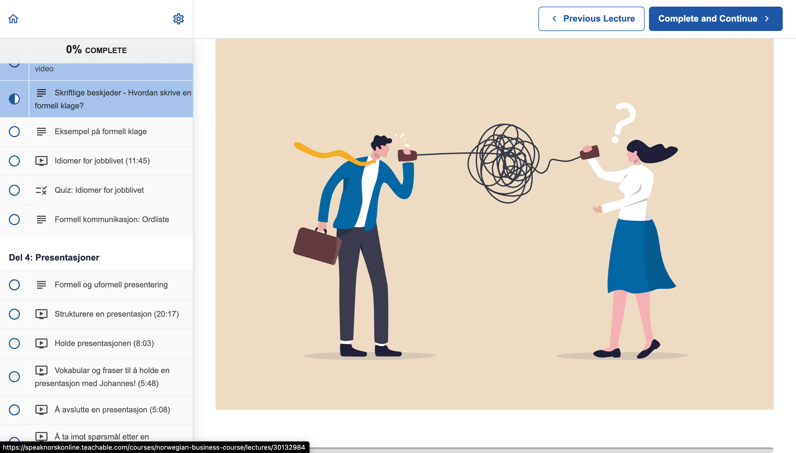Click chevron arrow in Previous Lecture button
Image resolution: width=796 pixels, height=453 pixels.
coord(554,19)
